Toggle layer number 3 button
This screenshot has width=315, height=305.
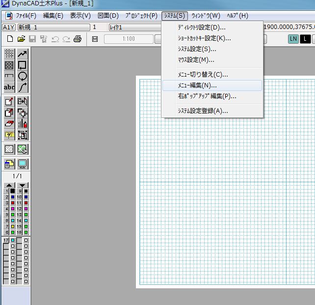pos(7,203)
